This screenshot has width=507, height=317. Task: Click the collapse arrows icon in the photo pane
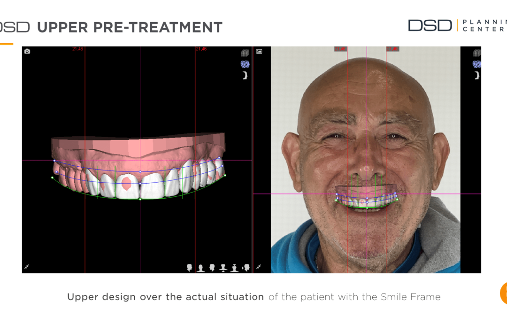tap(259, 267)
